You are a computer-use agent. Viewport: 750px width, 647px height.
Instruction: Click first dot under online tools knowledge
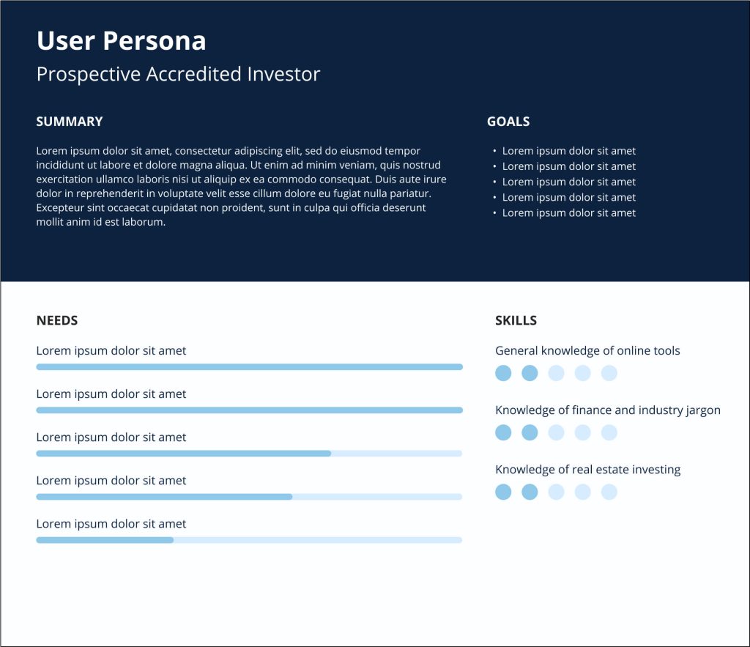(x=503, y=374)
